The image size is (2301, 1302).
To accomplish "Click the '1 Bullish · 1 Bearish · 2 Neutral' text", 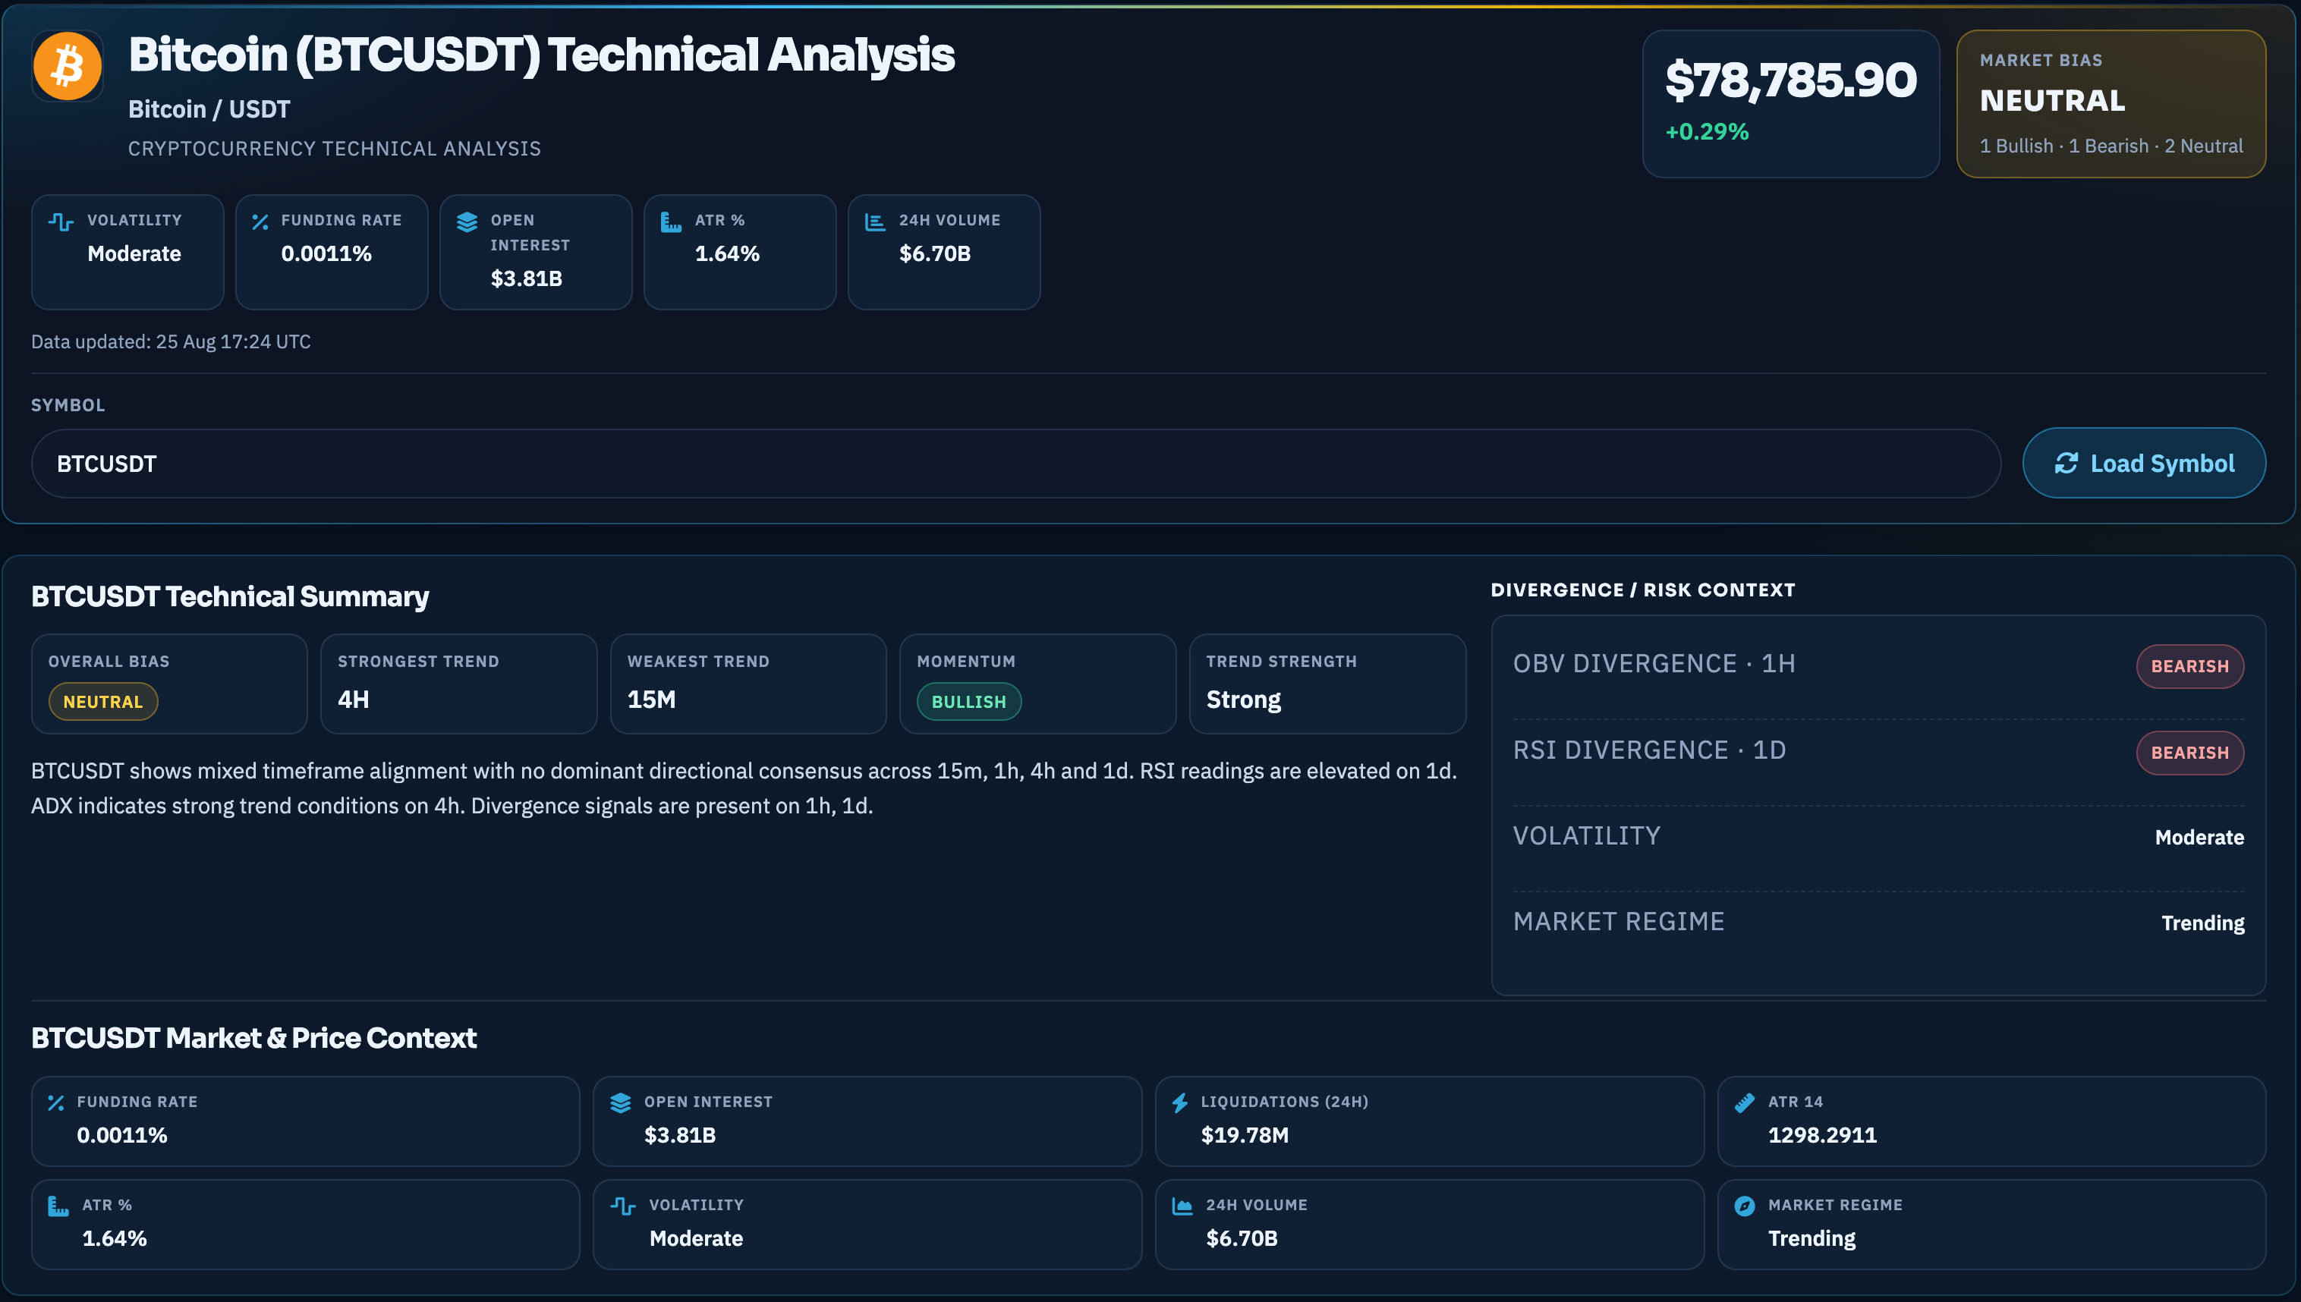I will pos(2111,146).
